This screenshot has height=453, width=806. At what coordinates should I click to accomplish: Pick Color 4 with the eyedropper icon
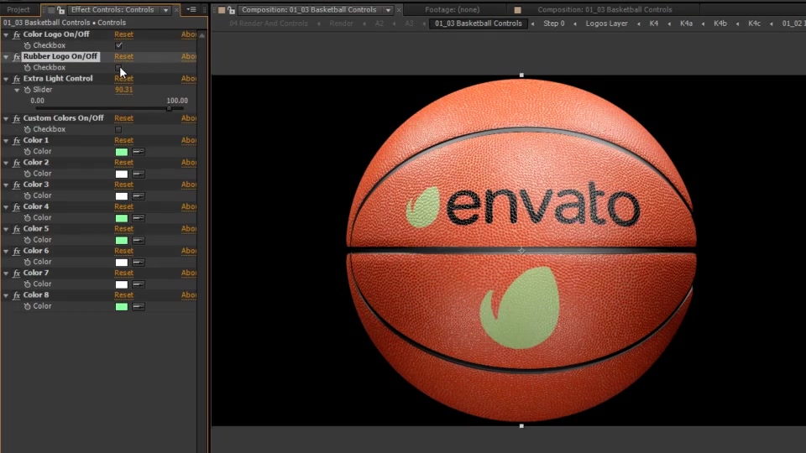tap(139, 218)
